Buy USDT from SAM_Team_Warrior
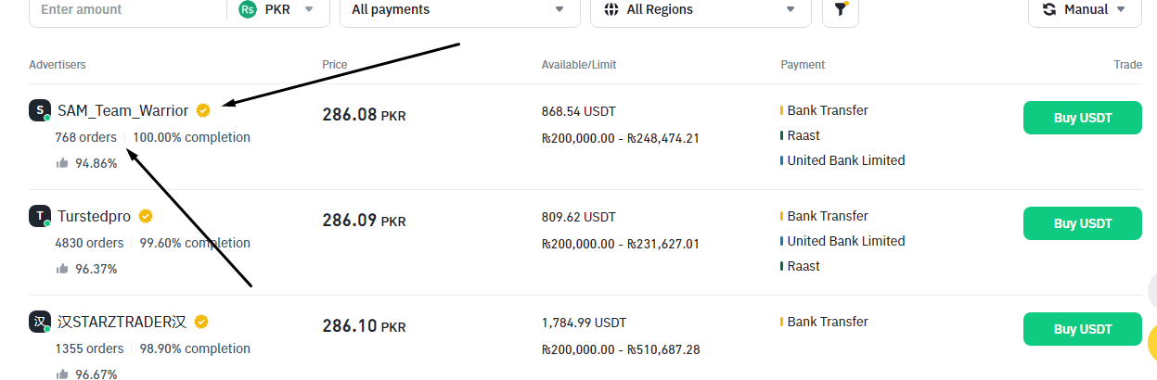Viewport: 1157px width, 380px height. point(1082,118)
